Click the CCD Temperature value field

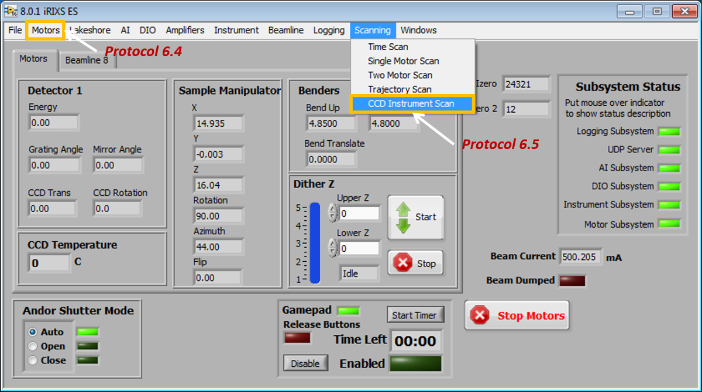49,263
